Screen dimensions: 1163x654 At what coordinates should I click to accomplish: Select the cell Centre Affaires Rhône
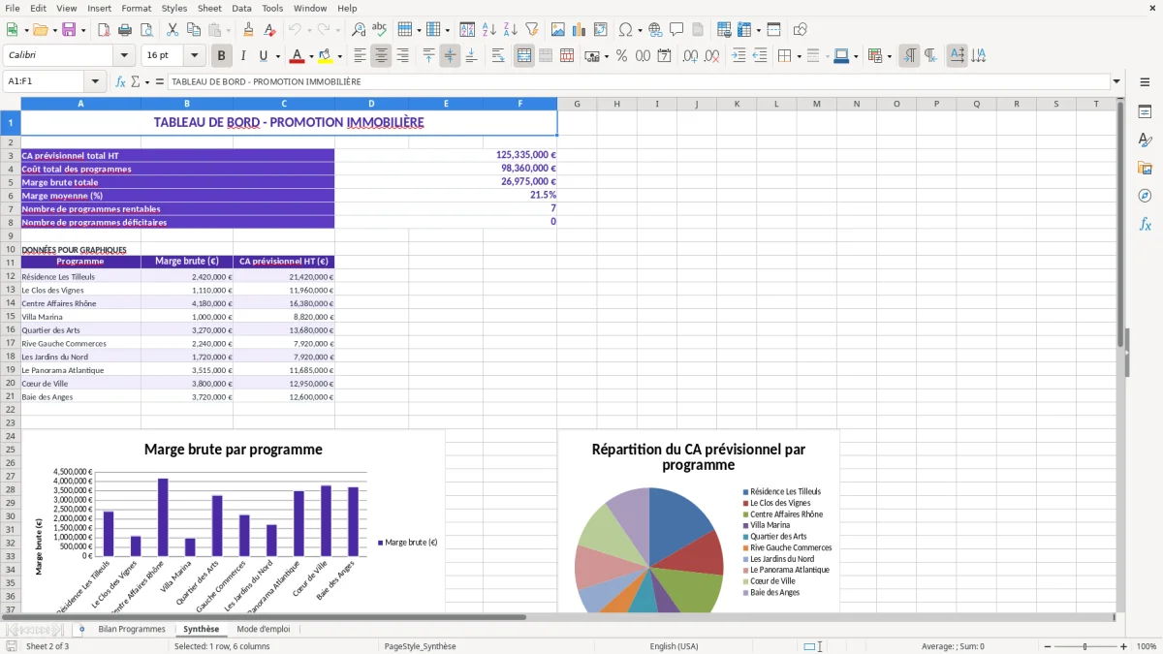point(80,303)
